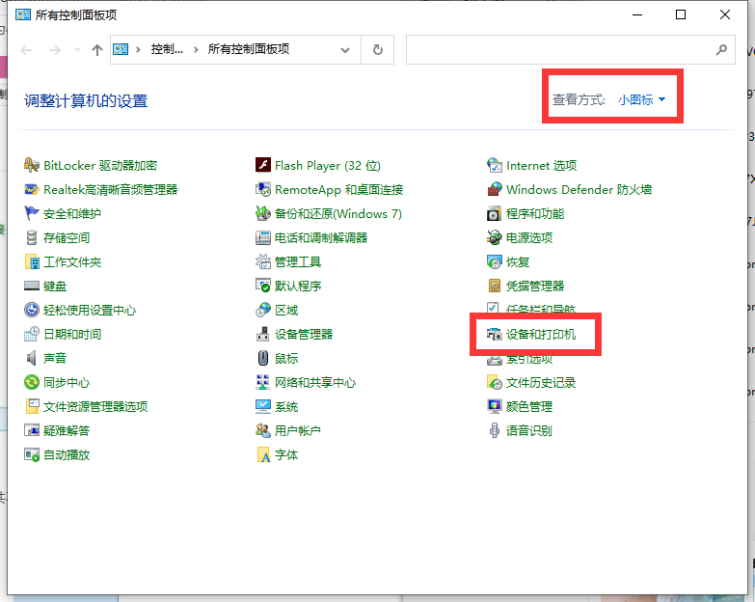Click the 存储空间 icon
The height and width of the screenshot is (602, 755).
pyautogui.click(x=31, y=238)
